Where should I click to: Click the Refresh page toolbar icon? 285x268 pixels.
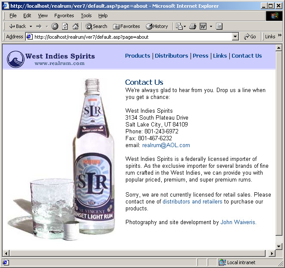tap(65, 26)
